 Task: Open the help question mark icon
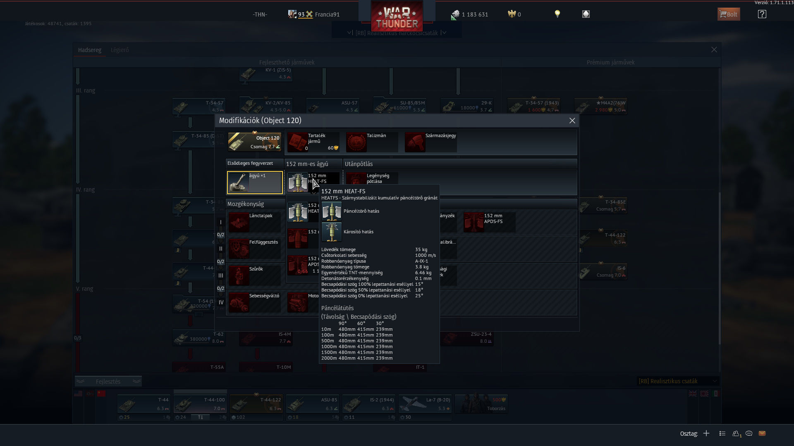point(762,14)
